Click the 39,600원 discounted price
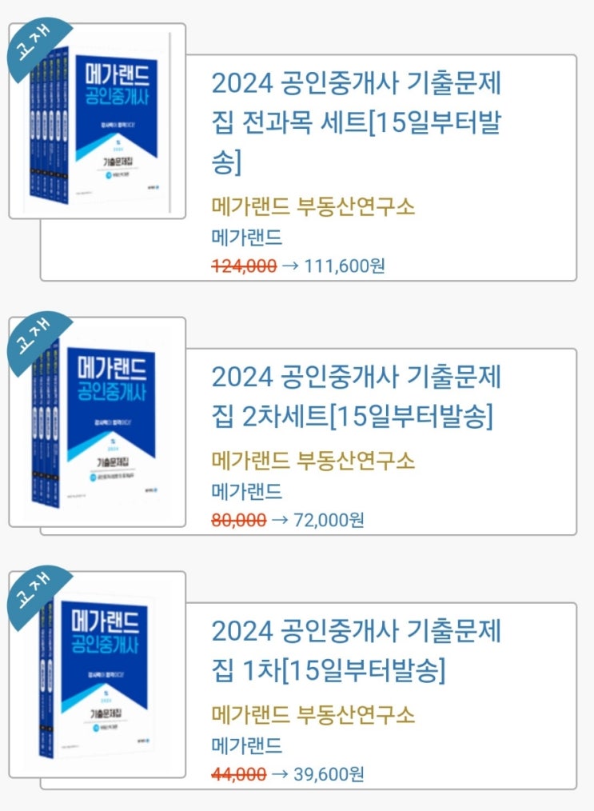The height and width of the screenshot is (811, 594). tap(329, 773)
